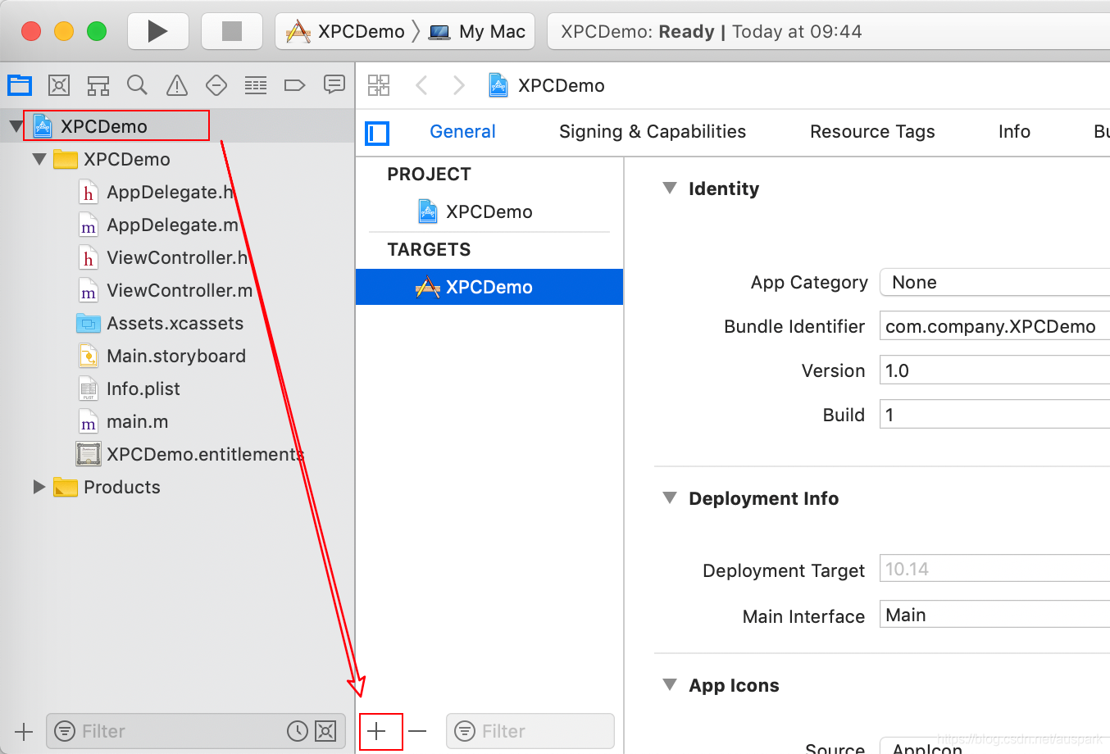The image size is (1110, 754).
Task: Open the Report navigator speech icon
Action: [334, 84]
